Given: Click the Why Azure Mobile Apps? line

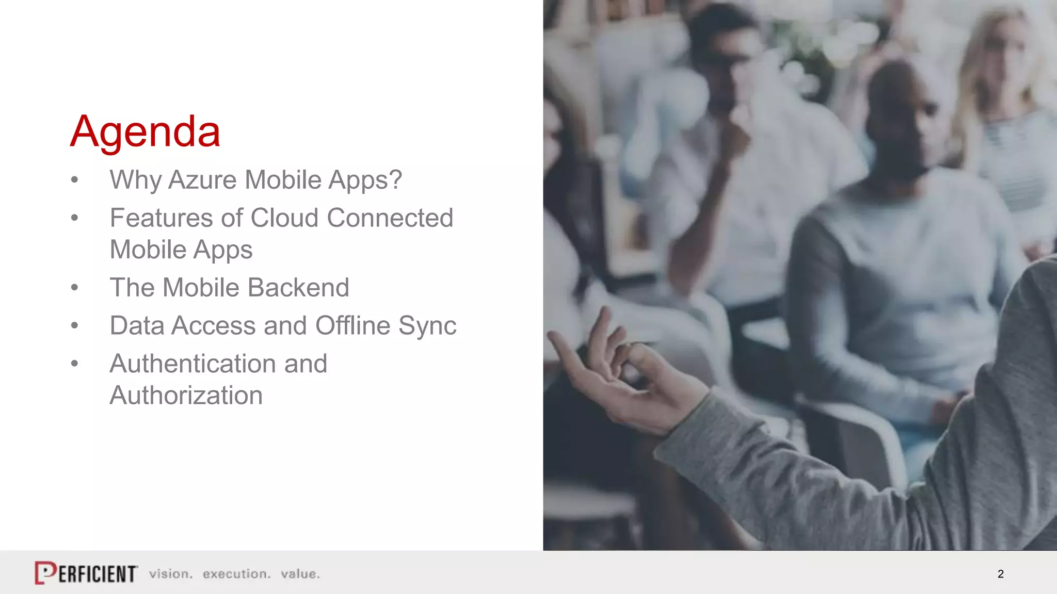Looking at the screenshot, I should point(255,180).
